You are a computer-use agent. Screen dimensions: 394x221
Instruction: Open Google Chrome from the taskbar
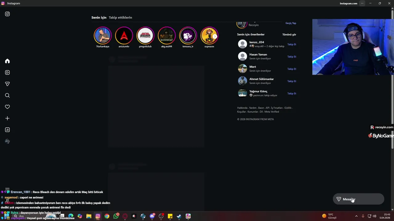(x=107, y=216)
